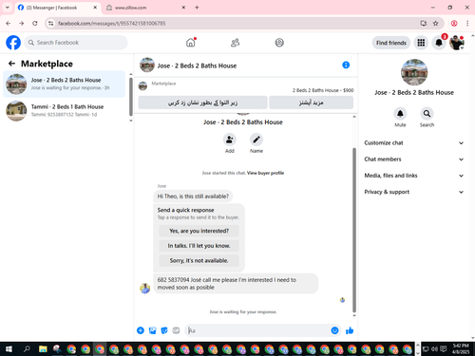Click the chat thread vertical scrollbar
The image size is (475, 356).
coord(354,230)
